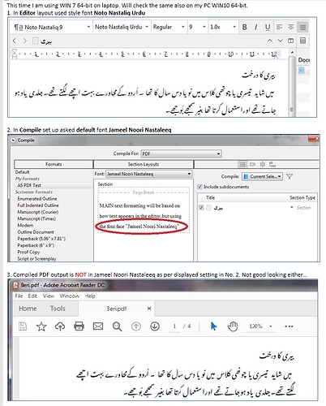Select the Acrobat hand pan tool
326x406 pixels.
(233, 326)
